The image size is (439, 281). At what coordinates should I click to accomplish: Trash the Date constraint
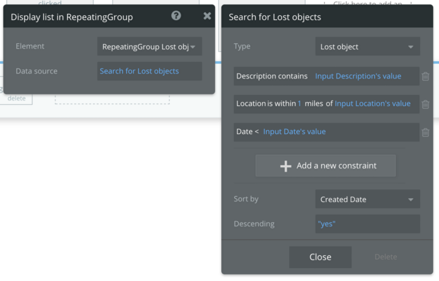(425, 132)
